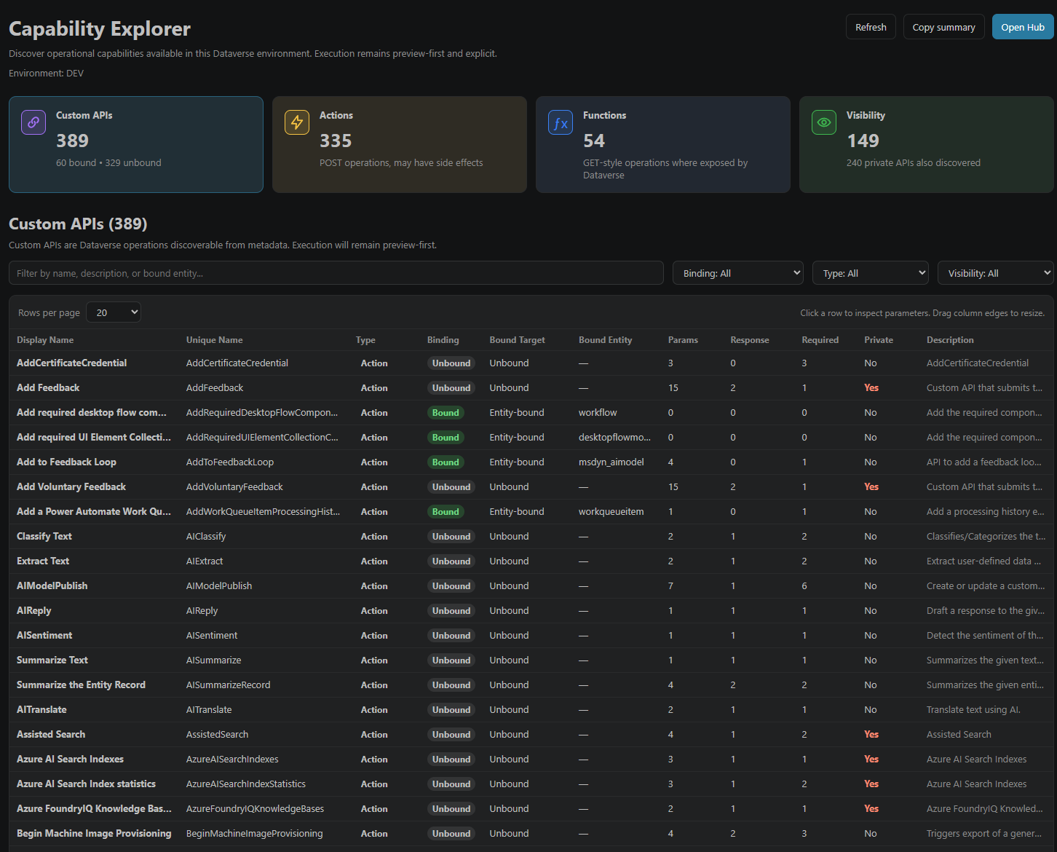Screen dimensions: 1057x852
Task: Click the Unbound badge in the AIReply row
Action: click(451, 611)
